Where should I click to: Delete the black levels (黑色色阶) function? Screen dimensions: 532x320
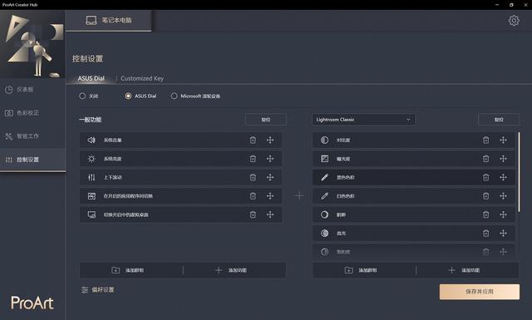point(485,177)
